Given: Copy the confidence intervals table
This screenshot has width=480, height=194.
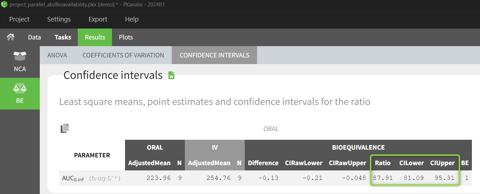Looking at the screenshot, I should click(64, 129).
